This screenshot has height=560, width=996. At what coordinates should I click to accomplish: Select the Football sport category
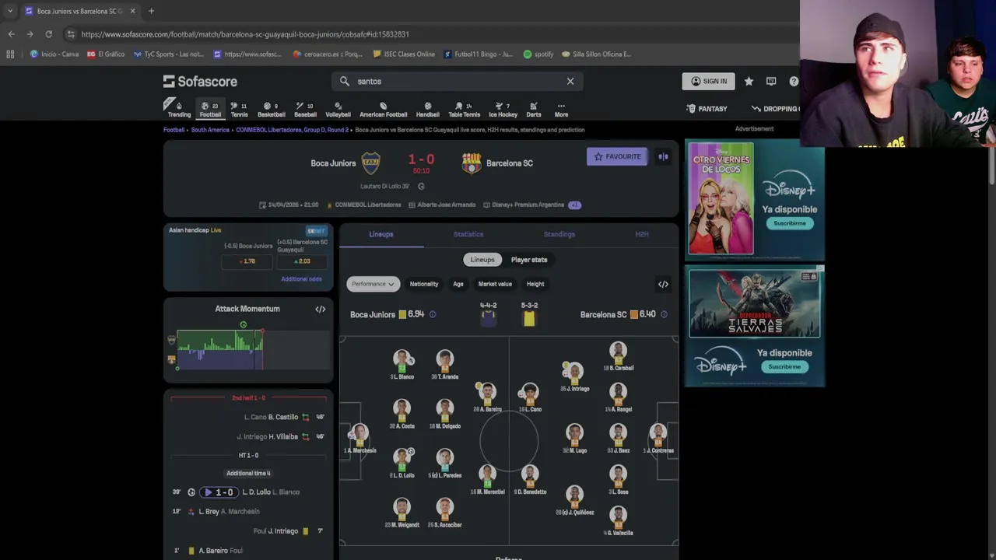[210, 109]
